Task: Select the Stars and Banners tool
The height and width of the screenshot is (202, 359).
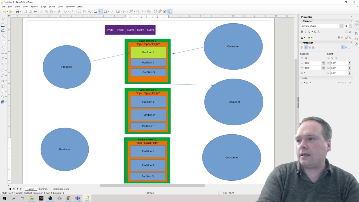Action: click(3, 97)
